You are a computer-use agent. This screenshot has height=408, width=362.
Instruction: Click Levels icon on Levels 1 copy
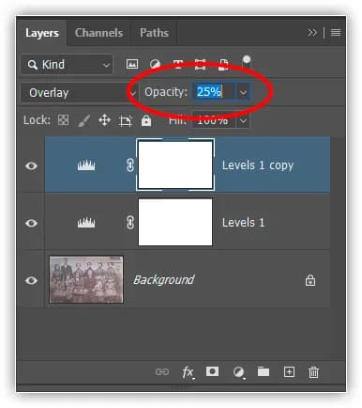(86, 165)
